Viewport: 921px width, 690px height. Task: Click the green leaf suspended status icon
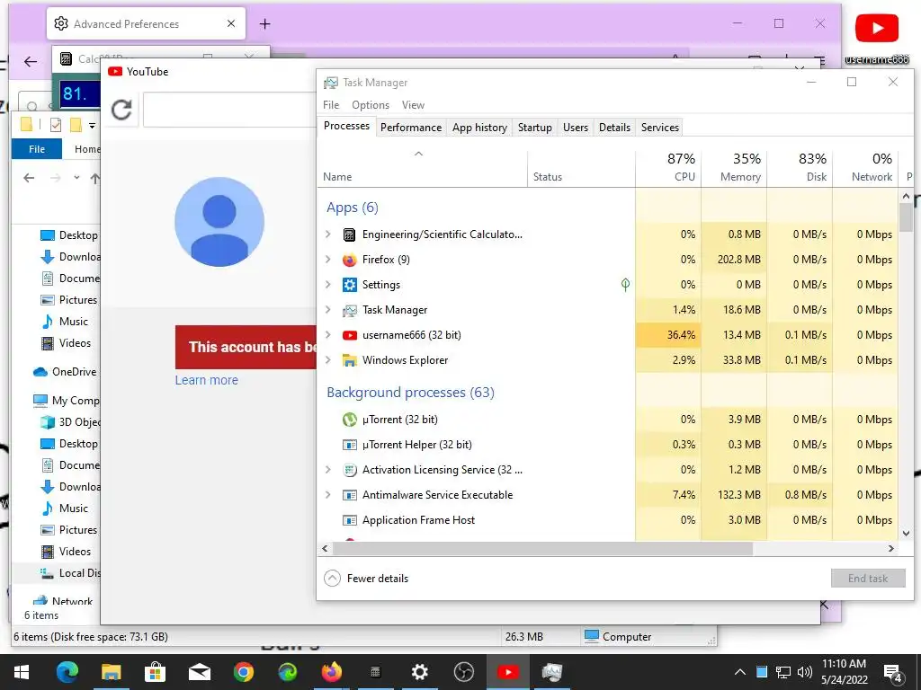[626, 285]
